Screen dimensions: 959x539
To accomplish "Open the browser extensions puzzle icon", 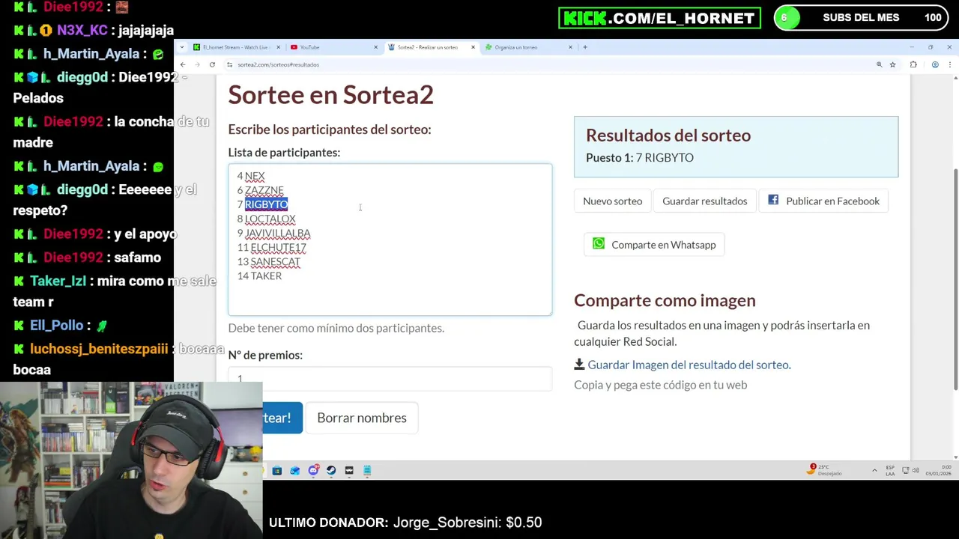I will tap(913, 65).
